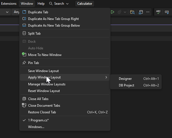Click Duplicate As New Tab Group Right icon
The image size is (172, 138).
tap(24, 19)
